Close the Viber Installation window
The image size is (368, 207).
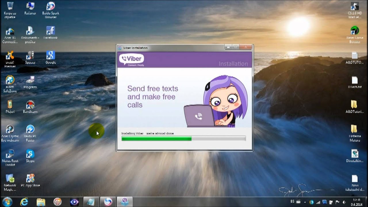(x=245, y=47)
